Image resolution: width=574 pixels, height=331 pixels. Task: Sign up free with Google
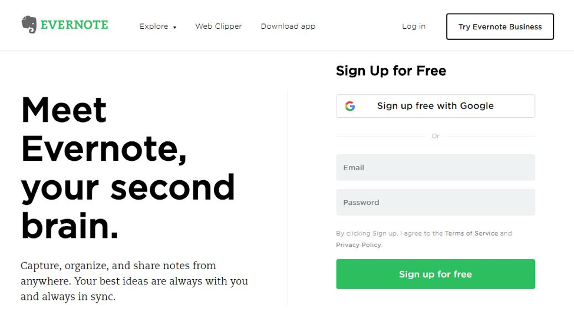pyautogui.click(x=436, y=106)
